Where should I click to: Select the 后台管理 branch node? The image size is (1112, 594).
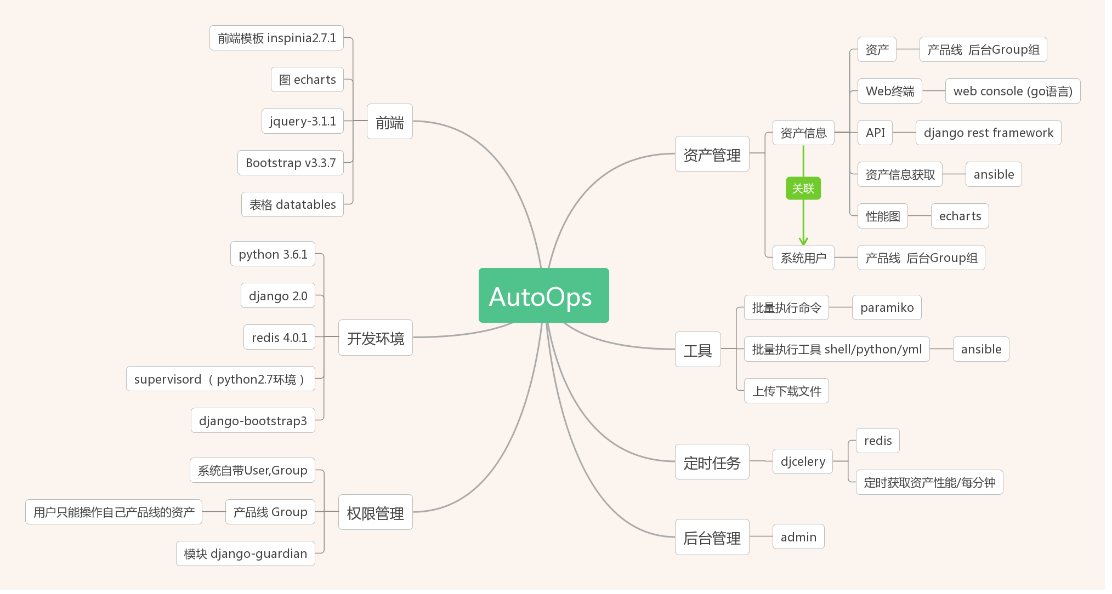click(712, 537)
